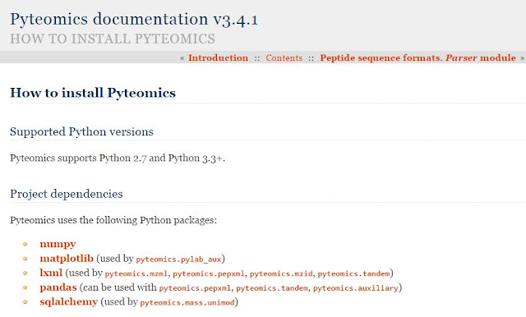Image resolution: width=526 pixels, height=317 pixels.
Task: Click pyteomics.tandem in the lxml line
Action: click(353, 273)
